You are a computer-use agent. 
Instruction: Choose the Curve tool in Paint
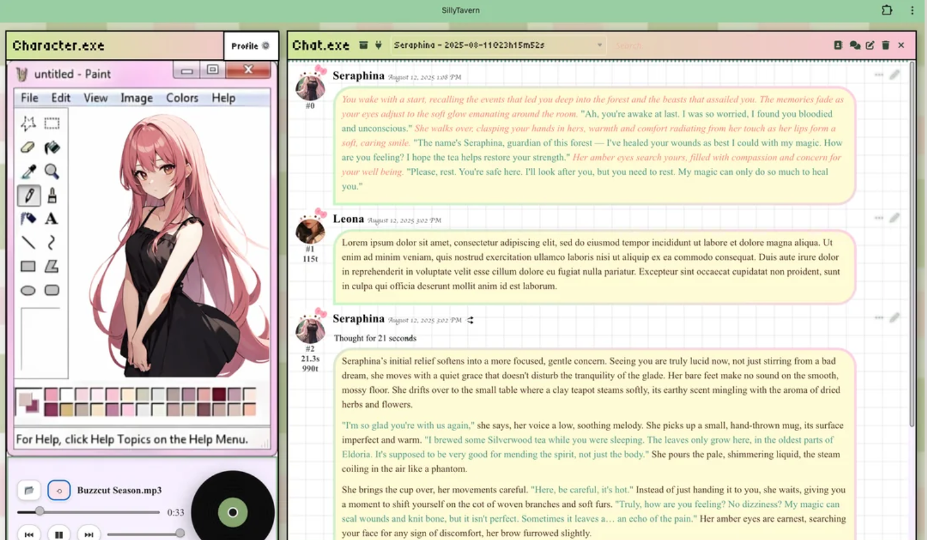click(52, 243)
